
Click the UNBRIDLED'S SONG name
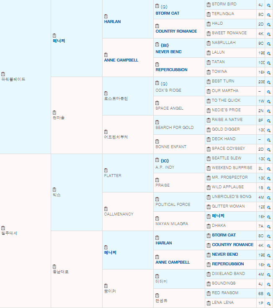(231, 197)
